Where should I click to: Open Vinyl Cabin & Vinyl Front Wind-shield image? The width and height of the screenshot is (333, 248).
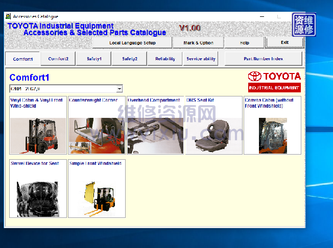coord(38,136)
